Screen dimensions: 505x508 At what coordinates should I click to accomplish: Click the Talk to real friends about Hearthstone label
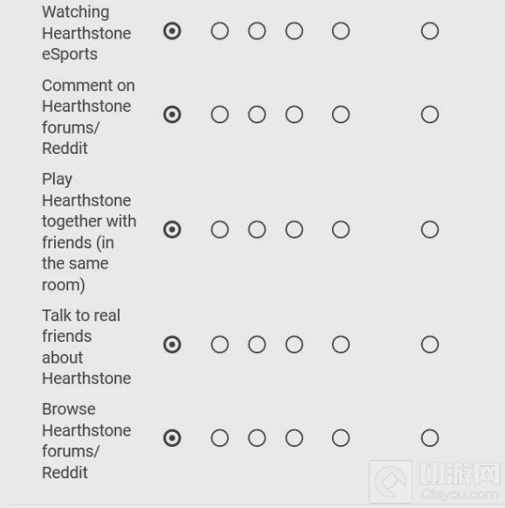pyautogui.click(x=86, y=346)
